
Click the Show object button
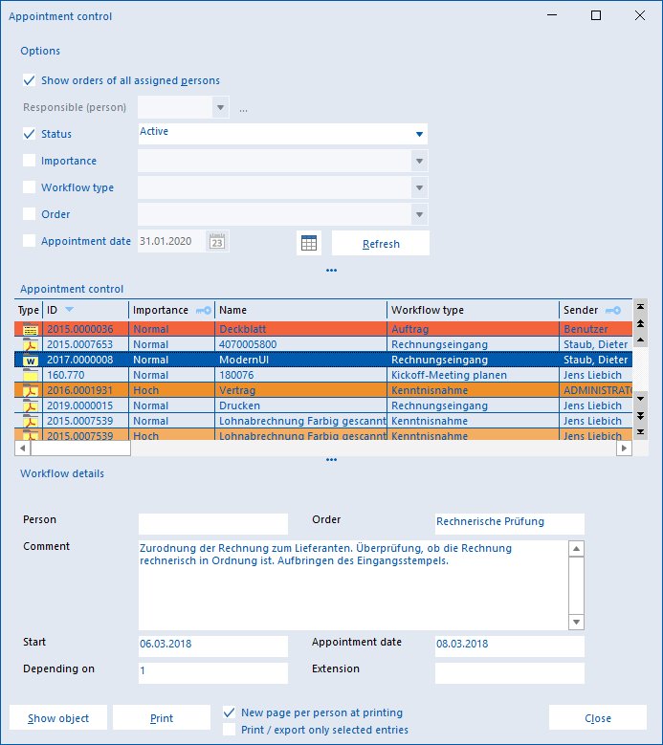click(x=58, y=717)
